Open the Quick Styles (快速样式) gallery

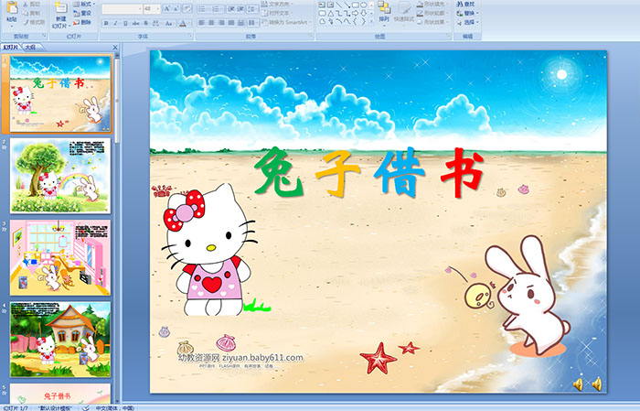(x=404, y=13)
